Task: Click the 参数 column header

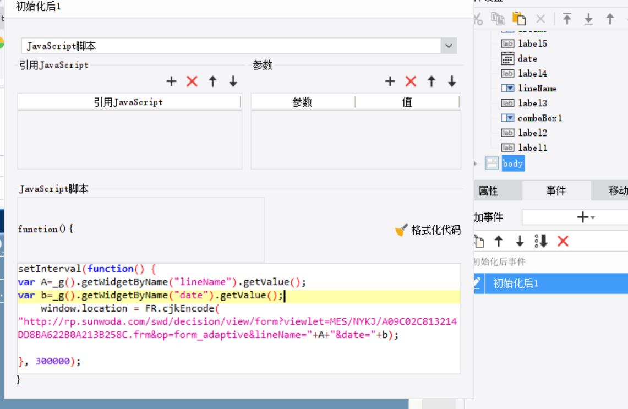Action: tap(302, 102)
